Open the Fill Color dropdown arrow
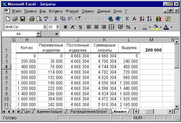 (161, 27)
